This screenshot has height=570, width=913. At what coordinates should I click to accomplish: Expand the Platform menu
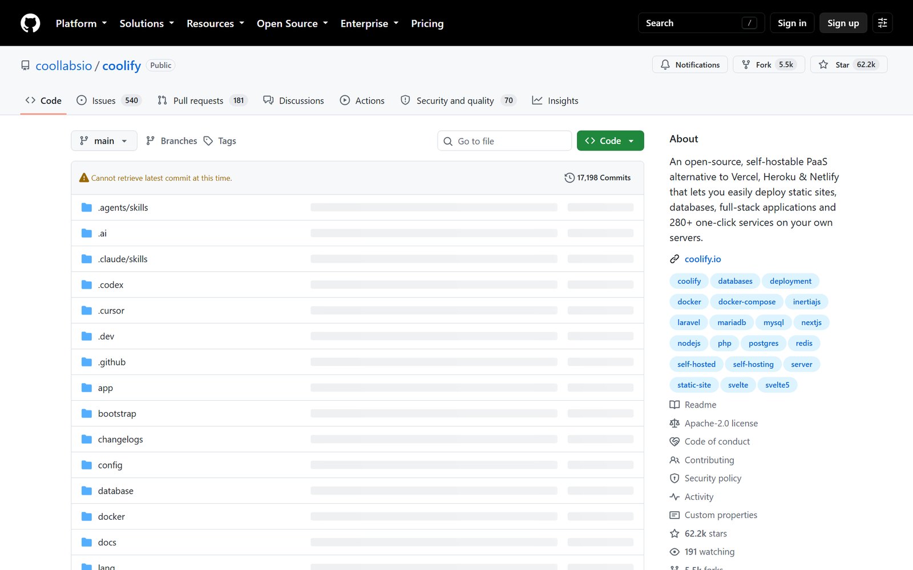pos(81,23)
